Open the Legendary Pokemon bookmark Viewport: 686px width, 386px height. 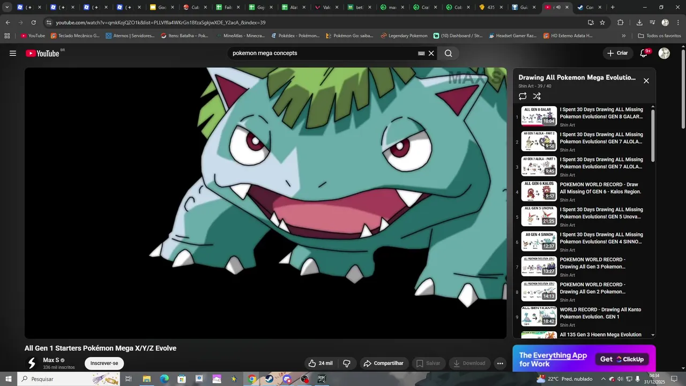pyautogui.click(x=404, y=36)
